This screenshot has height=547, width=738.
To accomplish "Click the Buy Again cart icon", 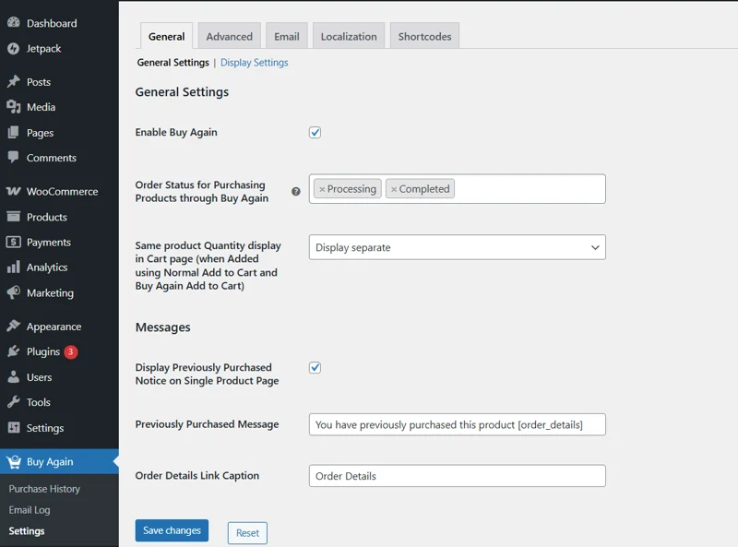I will [14, 462].
